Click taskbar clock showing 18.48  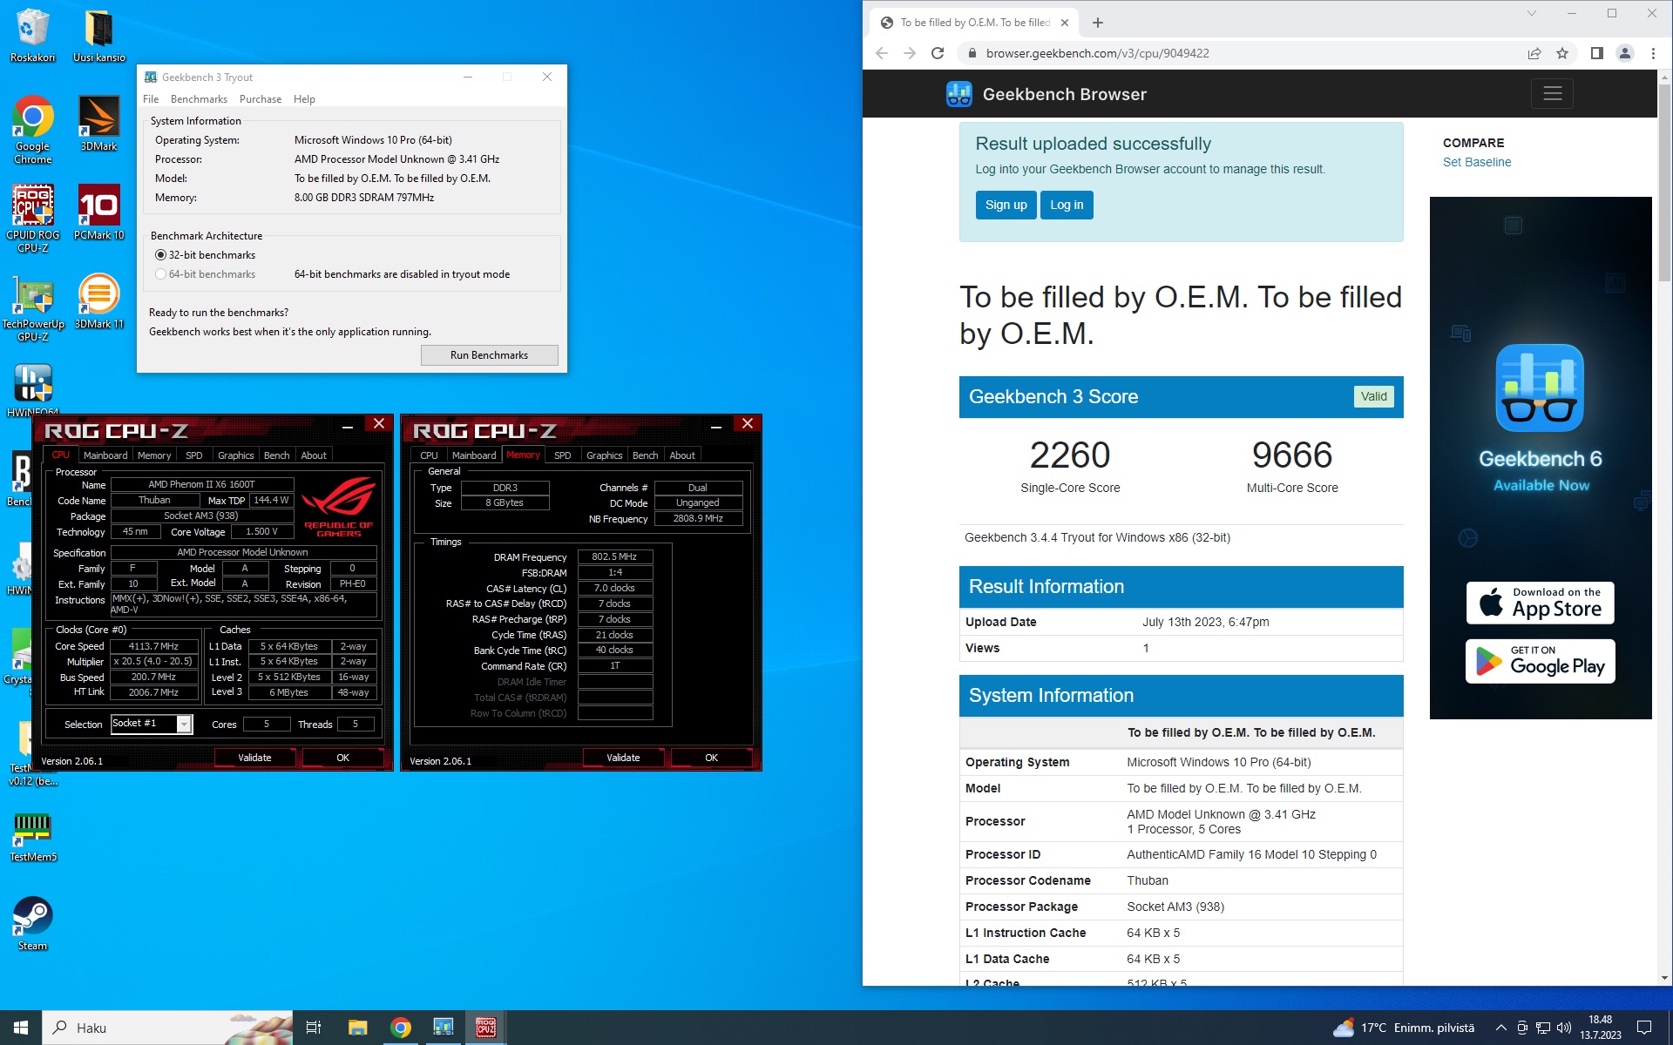tap(1600, 1028)
